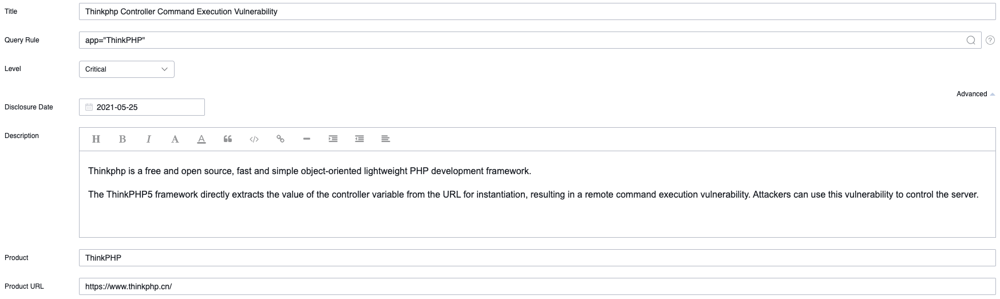The height and width of the screenshot is (299, 1000).
Task: Click the Product URL field
Action: click(x=537, y=286)
